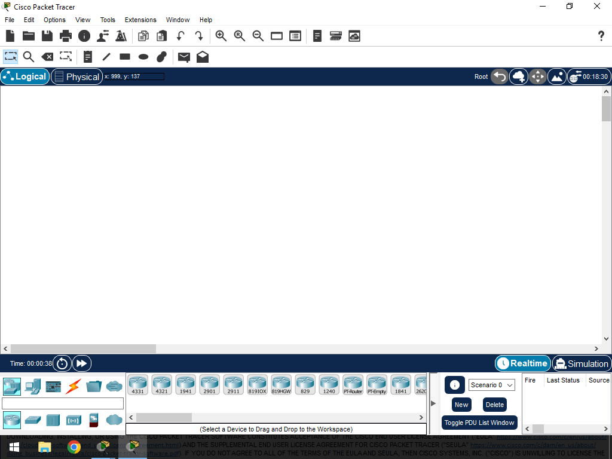Screen dimensions: 612x459
Task: Switch to Simulation mode
Action: click(x=580, y=363)
